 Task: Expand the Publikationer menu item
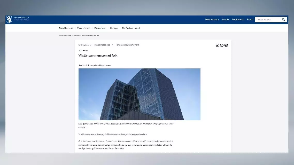click(100, 28)
